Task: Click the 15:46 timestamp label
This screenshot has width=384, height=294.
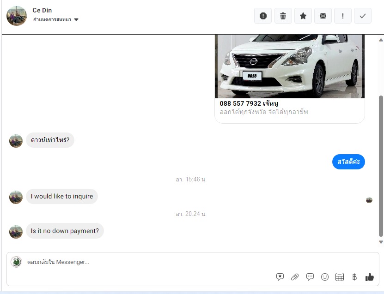Action: 191,179
